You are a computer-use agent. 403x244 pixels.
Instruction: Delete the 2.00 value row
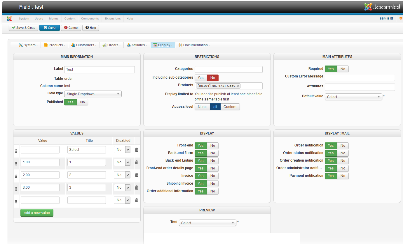coord(137,175)
